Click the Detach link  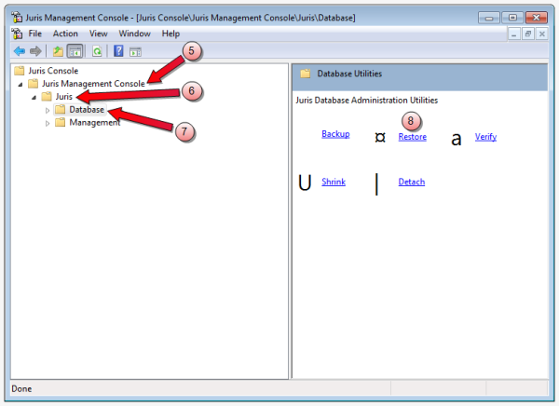pos(412,182)
